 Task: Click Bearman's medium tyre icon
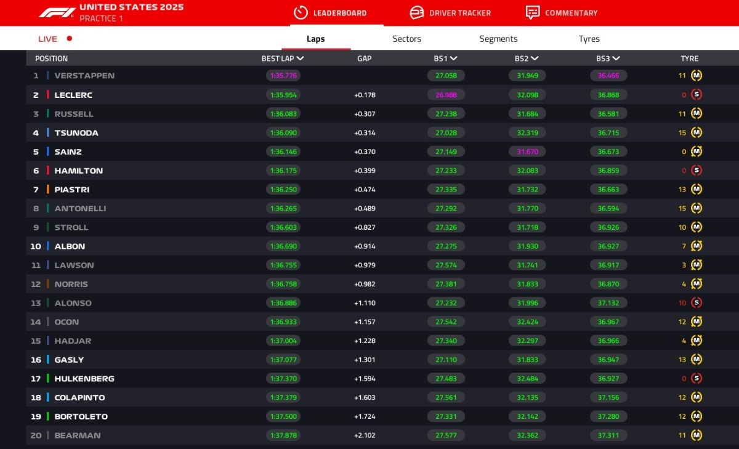pos(697,435)
